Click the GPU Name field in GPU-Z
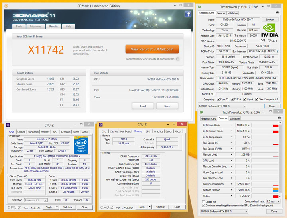The width and height of the screenshot is (287, 218). [238, 19]
